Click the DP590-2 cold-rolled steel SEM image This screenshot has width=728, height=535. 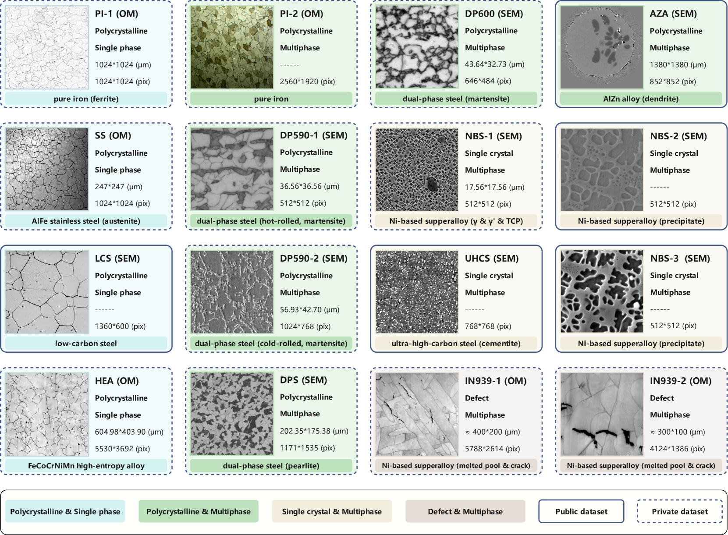[232, 292]
